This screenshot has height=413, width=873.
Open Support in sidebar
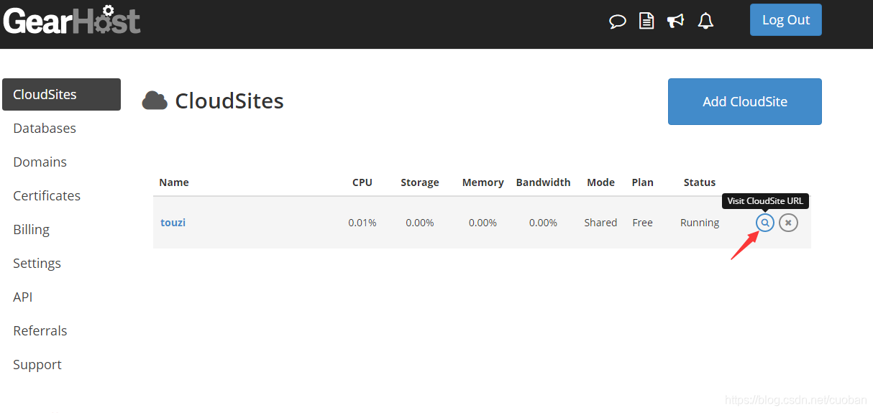coord(37,365)
